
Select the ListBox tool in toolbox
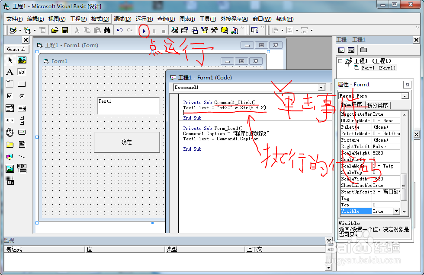[x=22, y=108]
